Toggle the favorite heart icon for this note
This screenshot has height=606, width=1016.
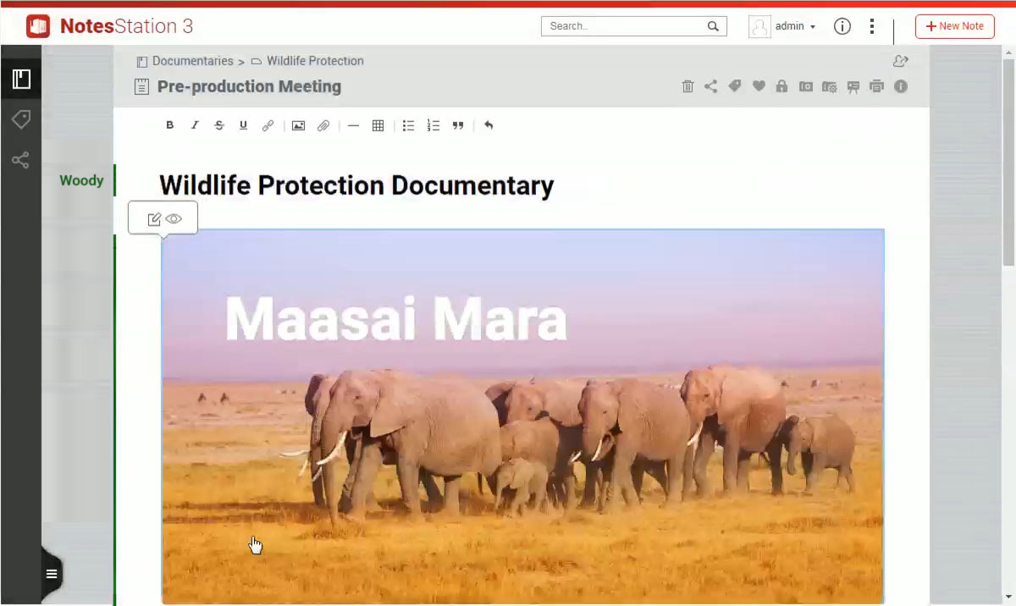click(759, 86)
